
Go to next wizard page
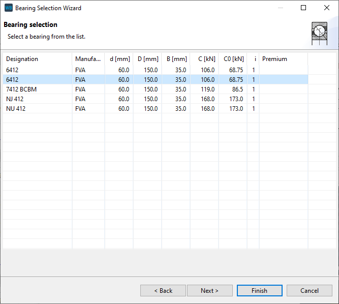209,291
